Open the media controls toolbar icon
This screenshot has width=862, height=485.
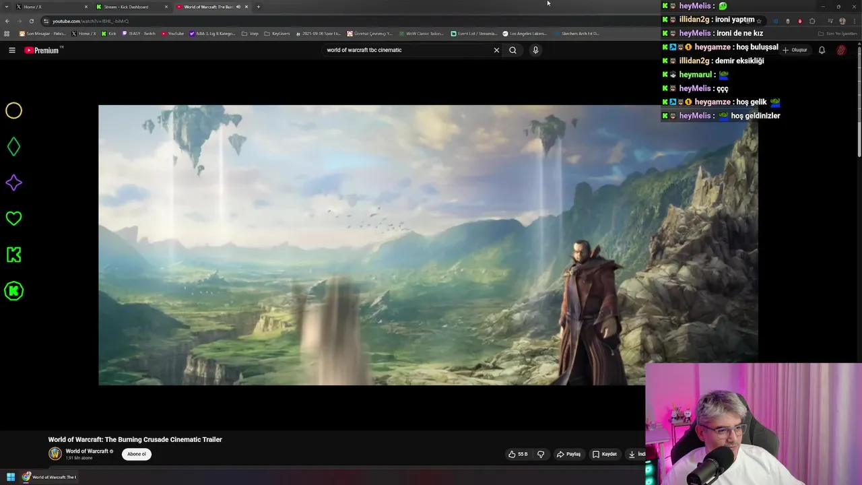point(830,21)
